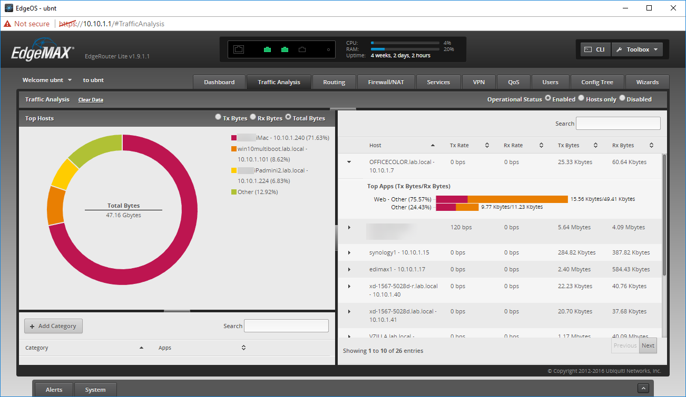Switch to the Dashboard tab

(x=219, y=82)
